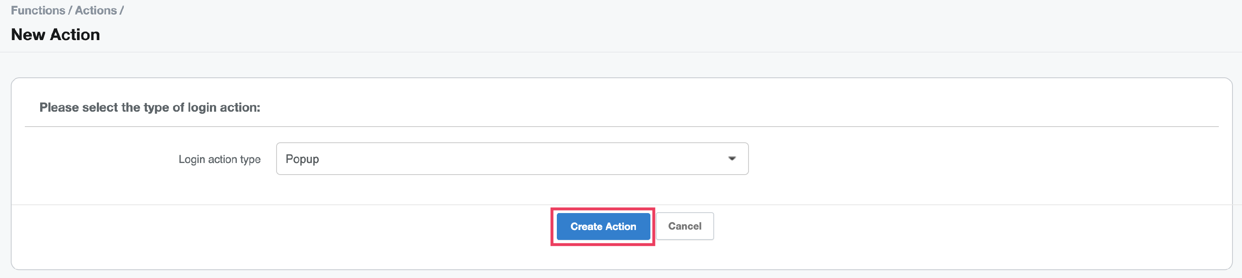Click 'Please select the type of login action' heading
The width and height of the screenshot is (1242, 278).
149,108
